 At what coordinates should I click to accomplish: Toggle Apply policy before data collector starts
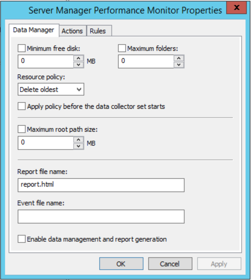point(22,107)
